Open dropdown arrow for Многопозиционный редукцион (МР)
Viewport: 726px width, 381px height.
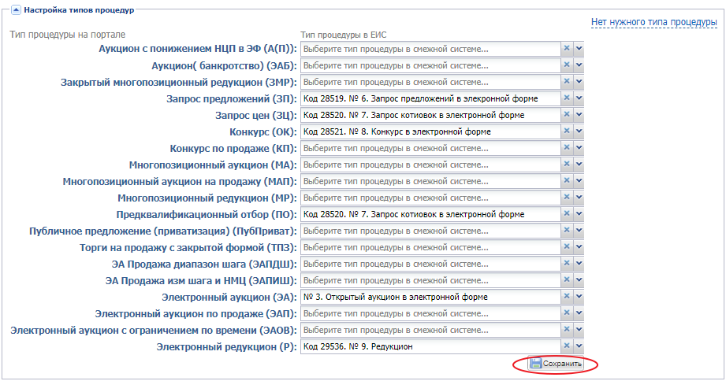coord(579,198)
